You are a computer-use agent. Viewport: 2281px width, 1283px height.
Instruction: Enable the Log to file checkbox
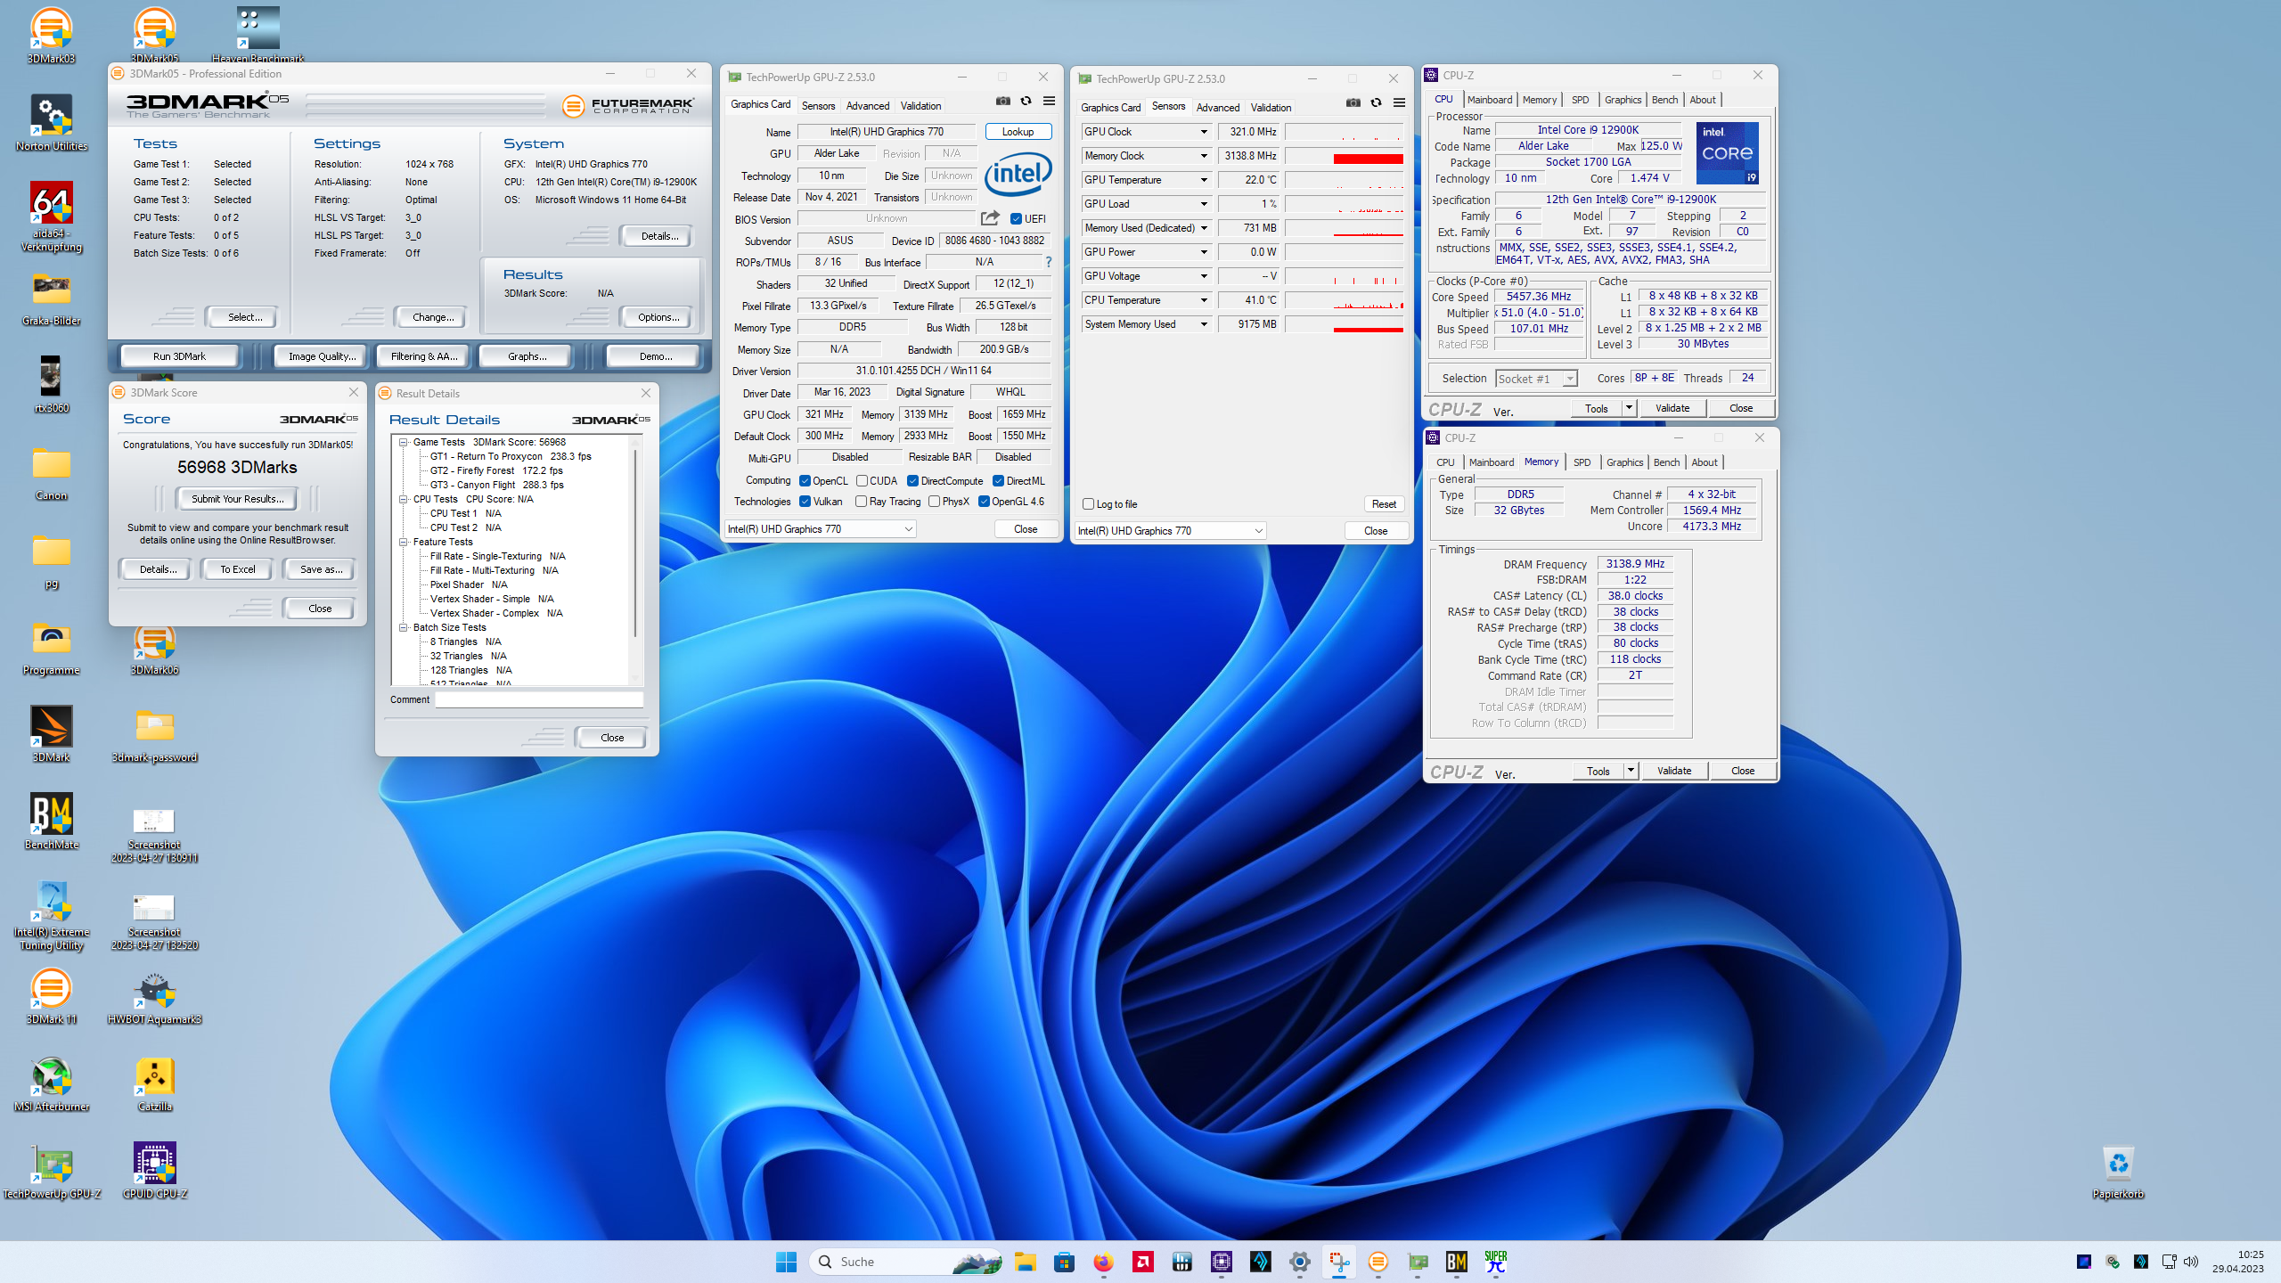(x=1088, y=504)
